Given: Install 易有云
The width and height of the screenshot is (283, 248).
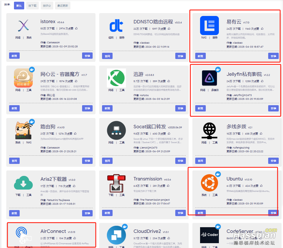Looking at the screenshot, I should click(273, 56).
